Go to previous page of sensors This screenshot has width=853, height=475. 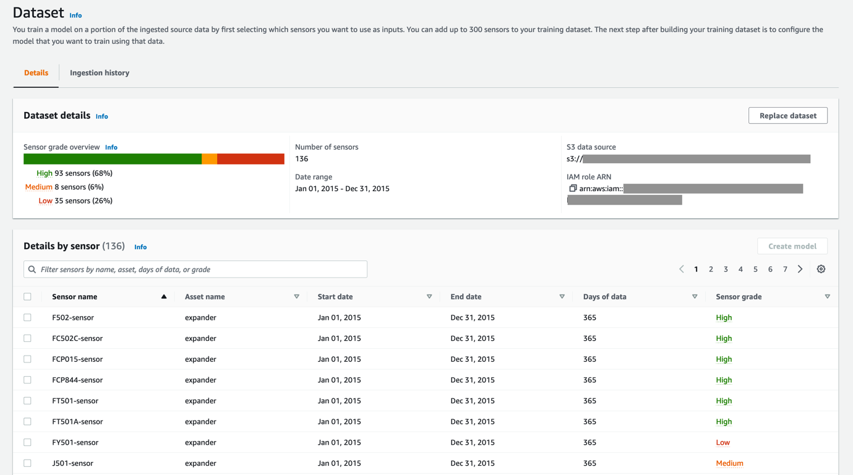point(681,269)
